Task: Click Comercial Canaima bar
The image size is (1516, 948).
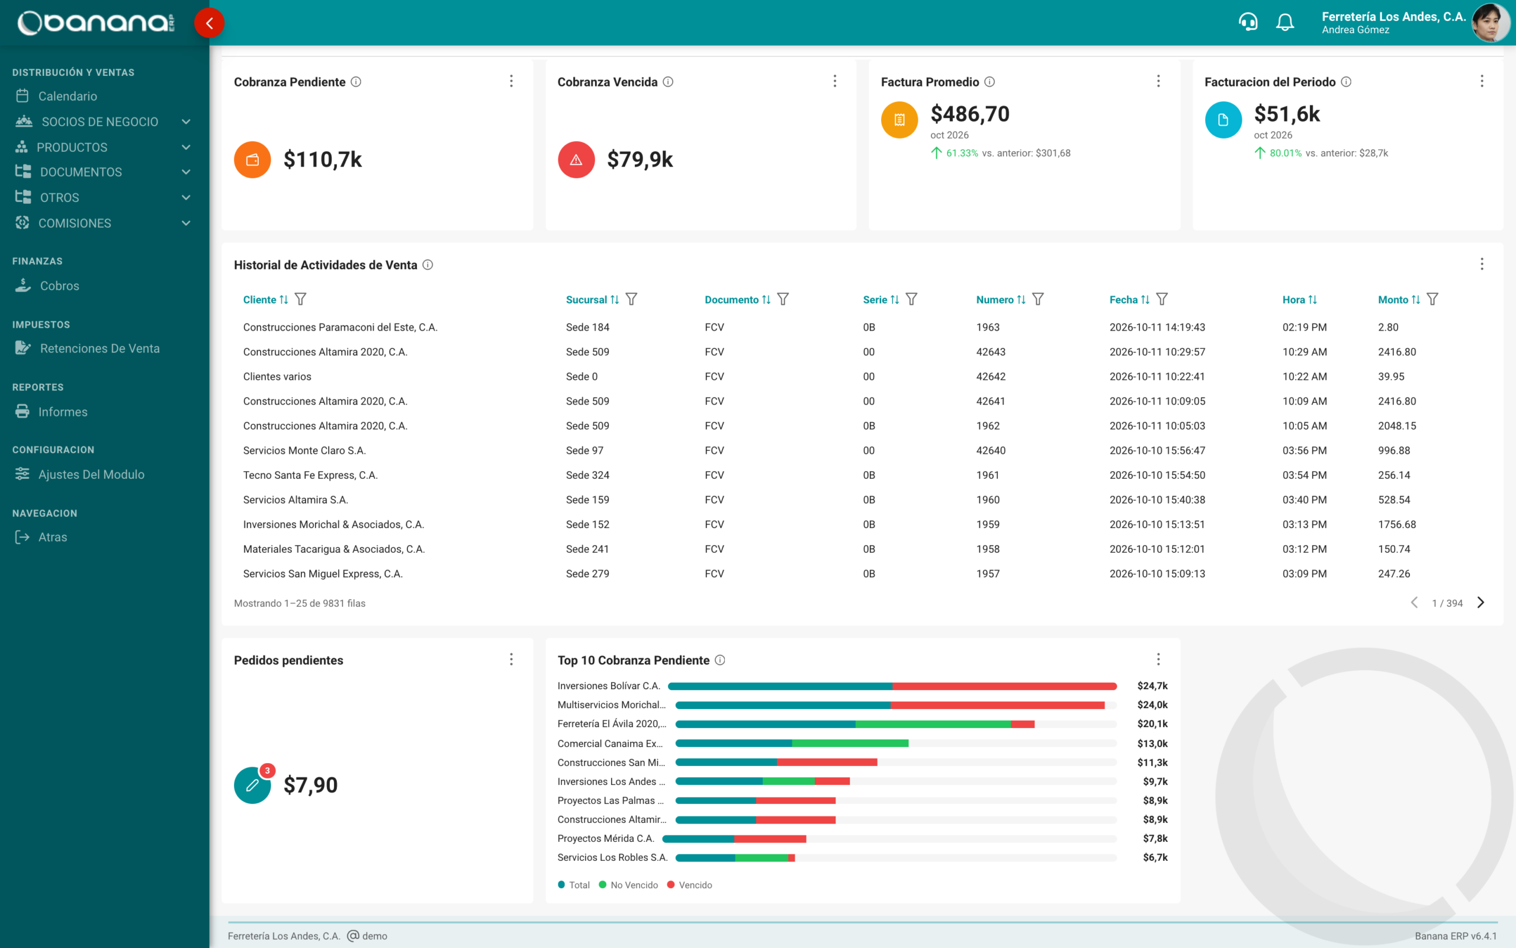Action: [792, 744]
